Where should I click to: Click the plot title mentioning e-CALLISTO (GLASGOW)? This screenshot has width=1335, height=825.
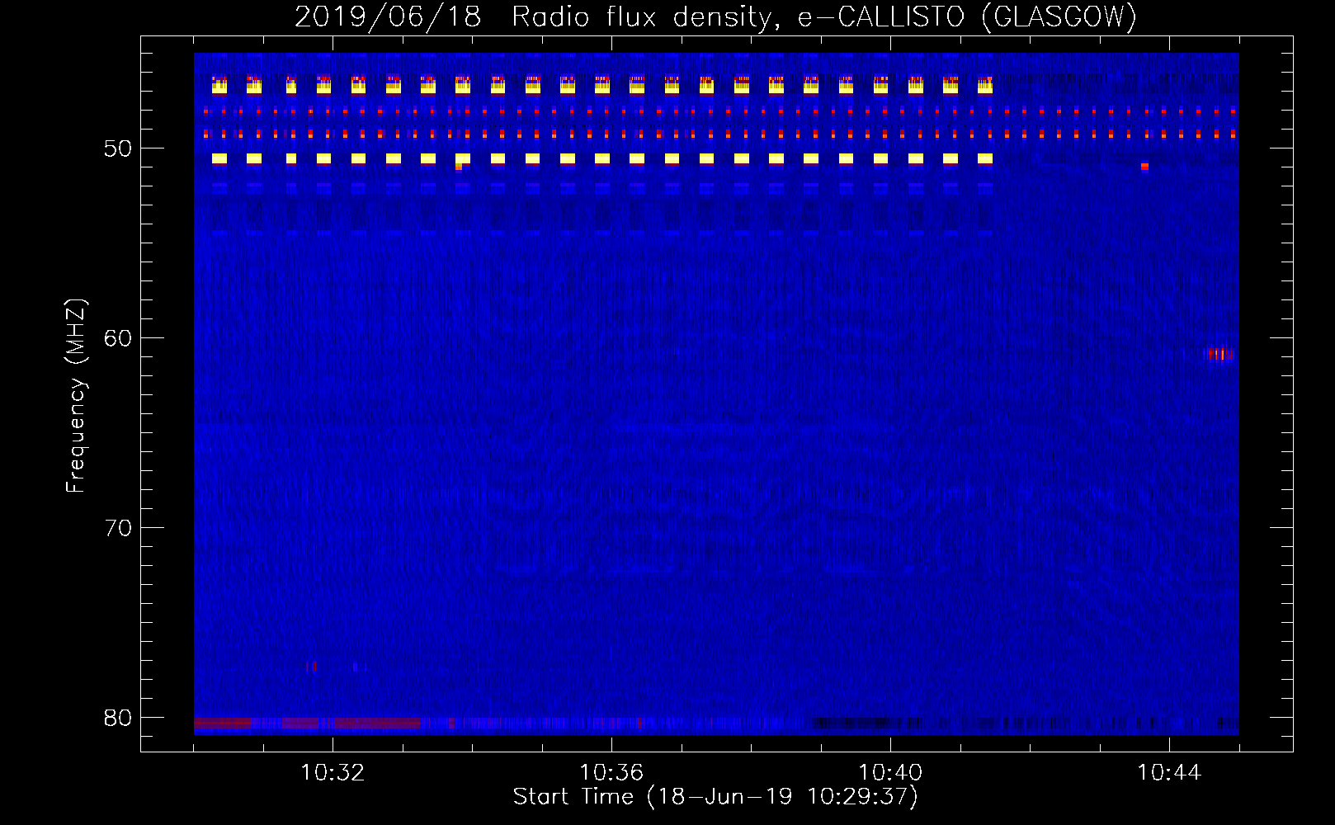coord(715,17)
